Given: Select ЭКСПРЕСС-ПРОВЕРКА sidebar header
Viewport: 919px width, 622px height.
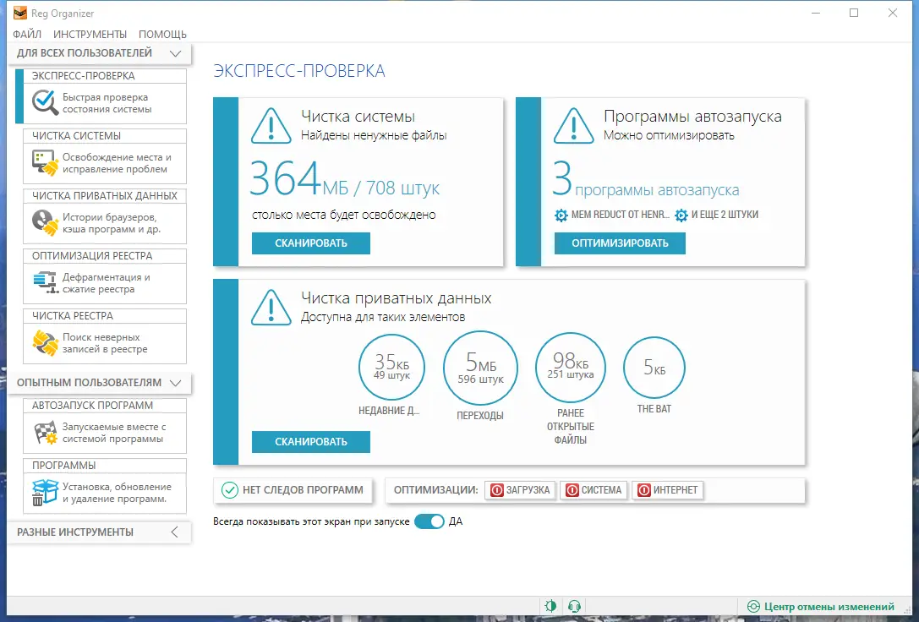Looking at the screenshot, I should pyautogui.click(x=83, y=75).
